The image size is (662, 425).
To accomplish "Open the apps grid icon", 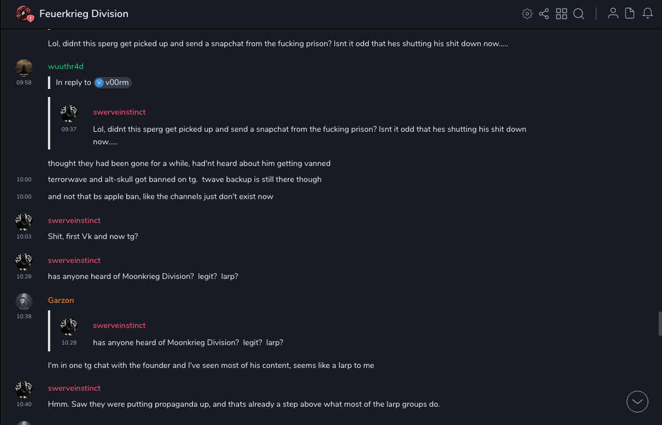I will coord(562,14).
